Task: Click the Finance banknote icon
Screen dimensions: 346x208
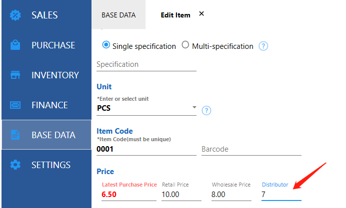Action: click(15, 105)
